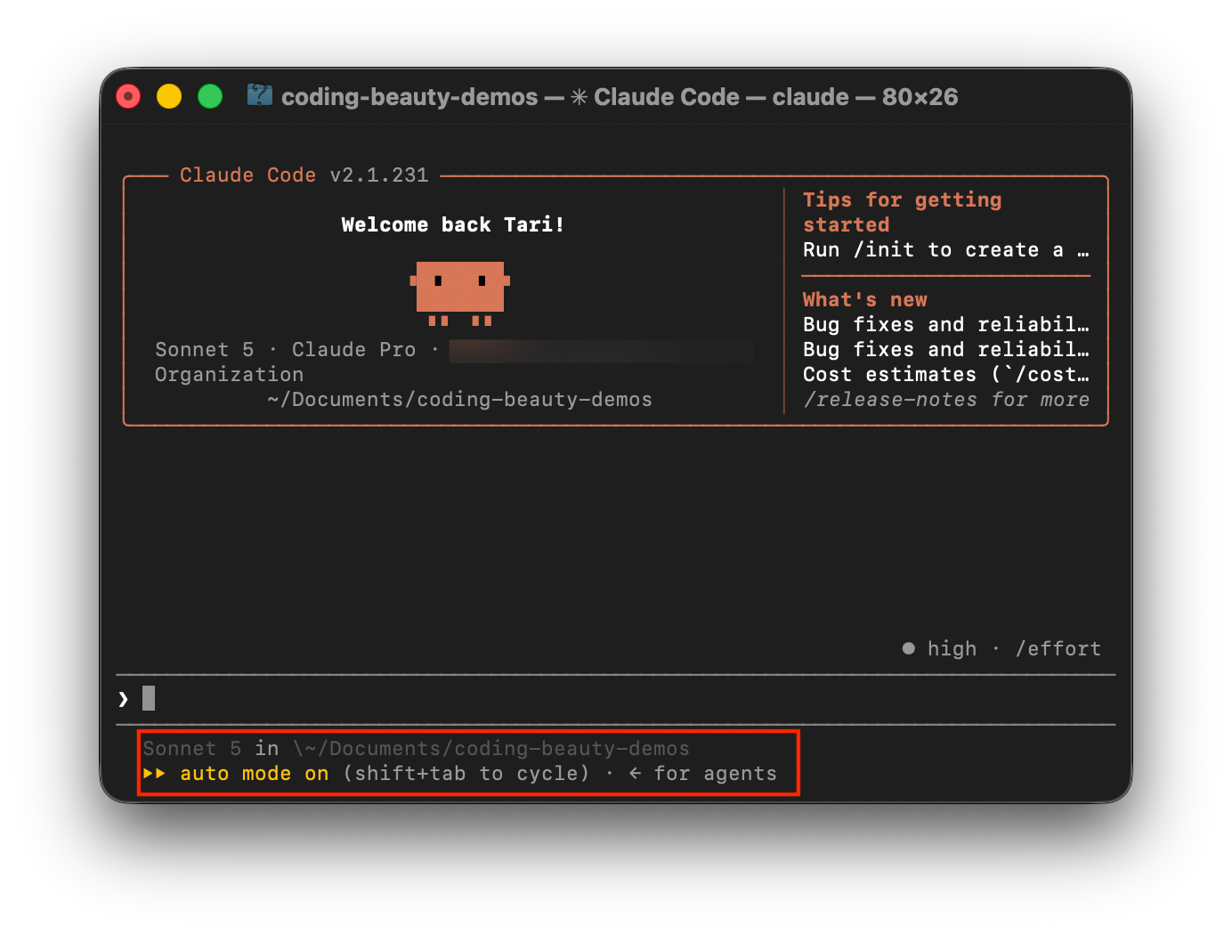Click the Sonnet 5 model name in status line
This screenshot has width=1232, height=935.
191,749
